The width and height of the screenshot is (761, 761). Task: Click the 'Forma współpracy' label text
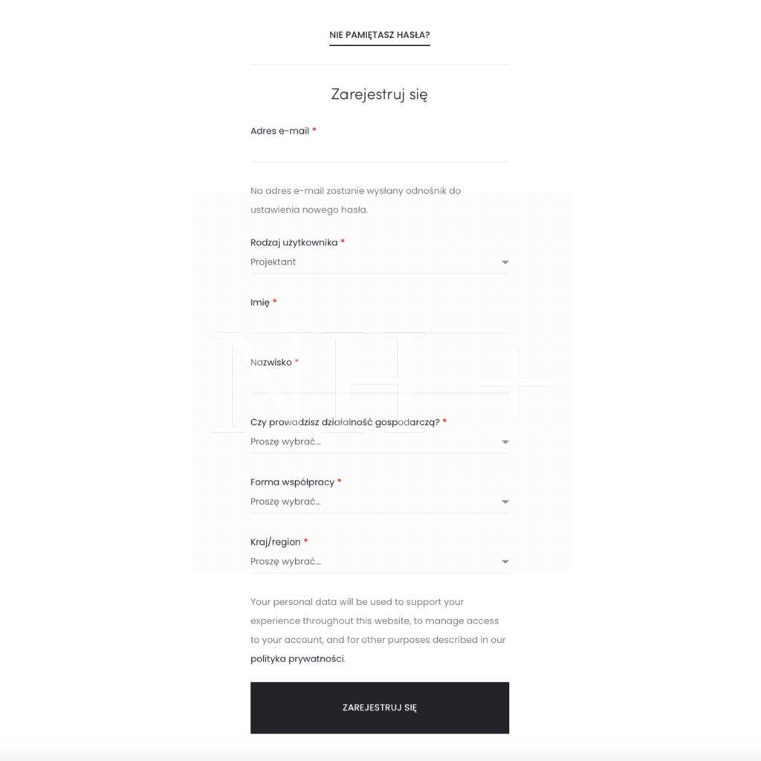click(292, 482)
